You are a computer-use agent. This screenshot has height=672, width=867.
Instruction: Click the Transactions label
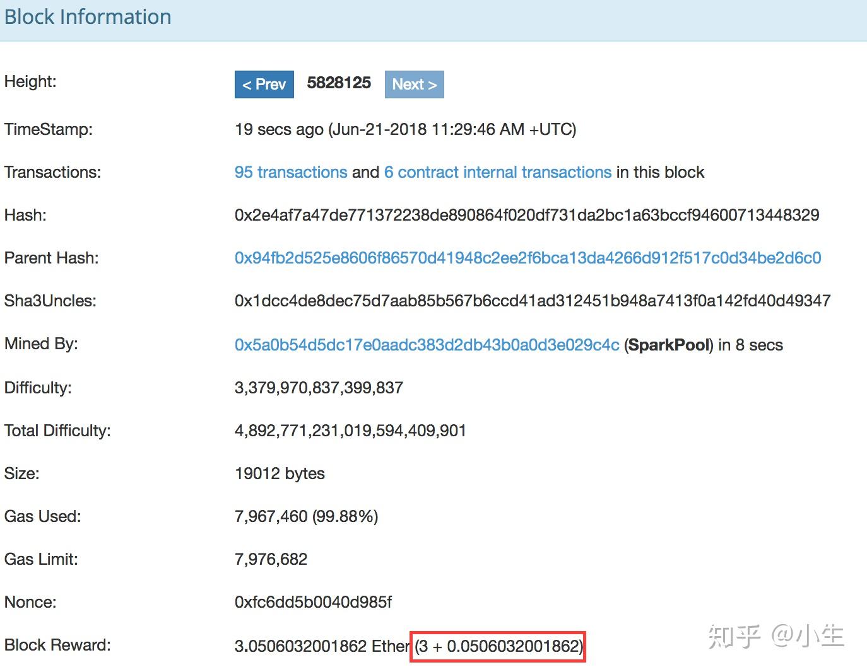pos(52,172)
